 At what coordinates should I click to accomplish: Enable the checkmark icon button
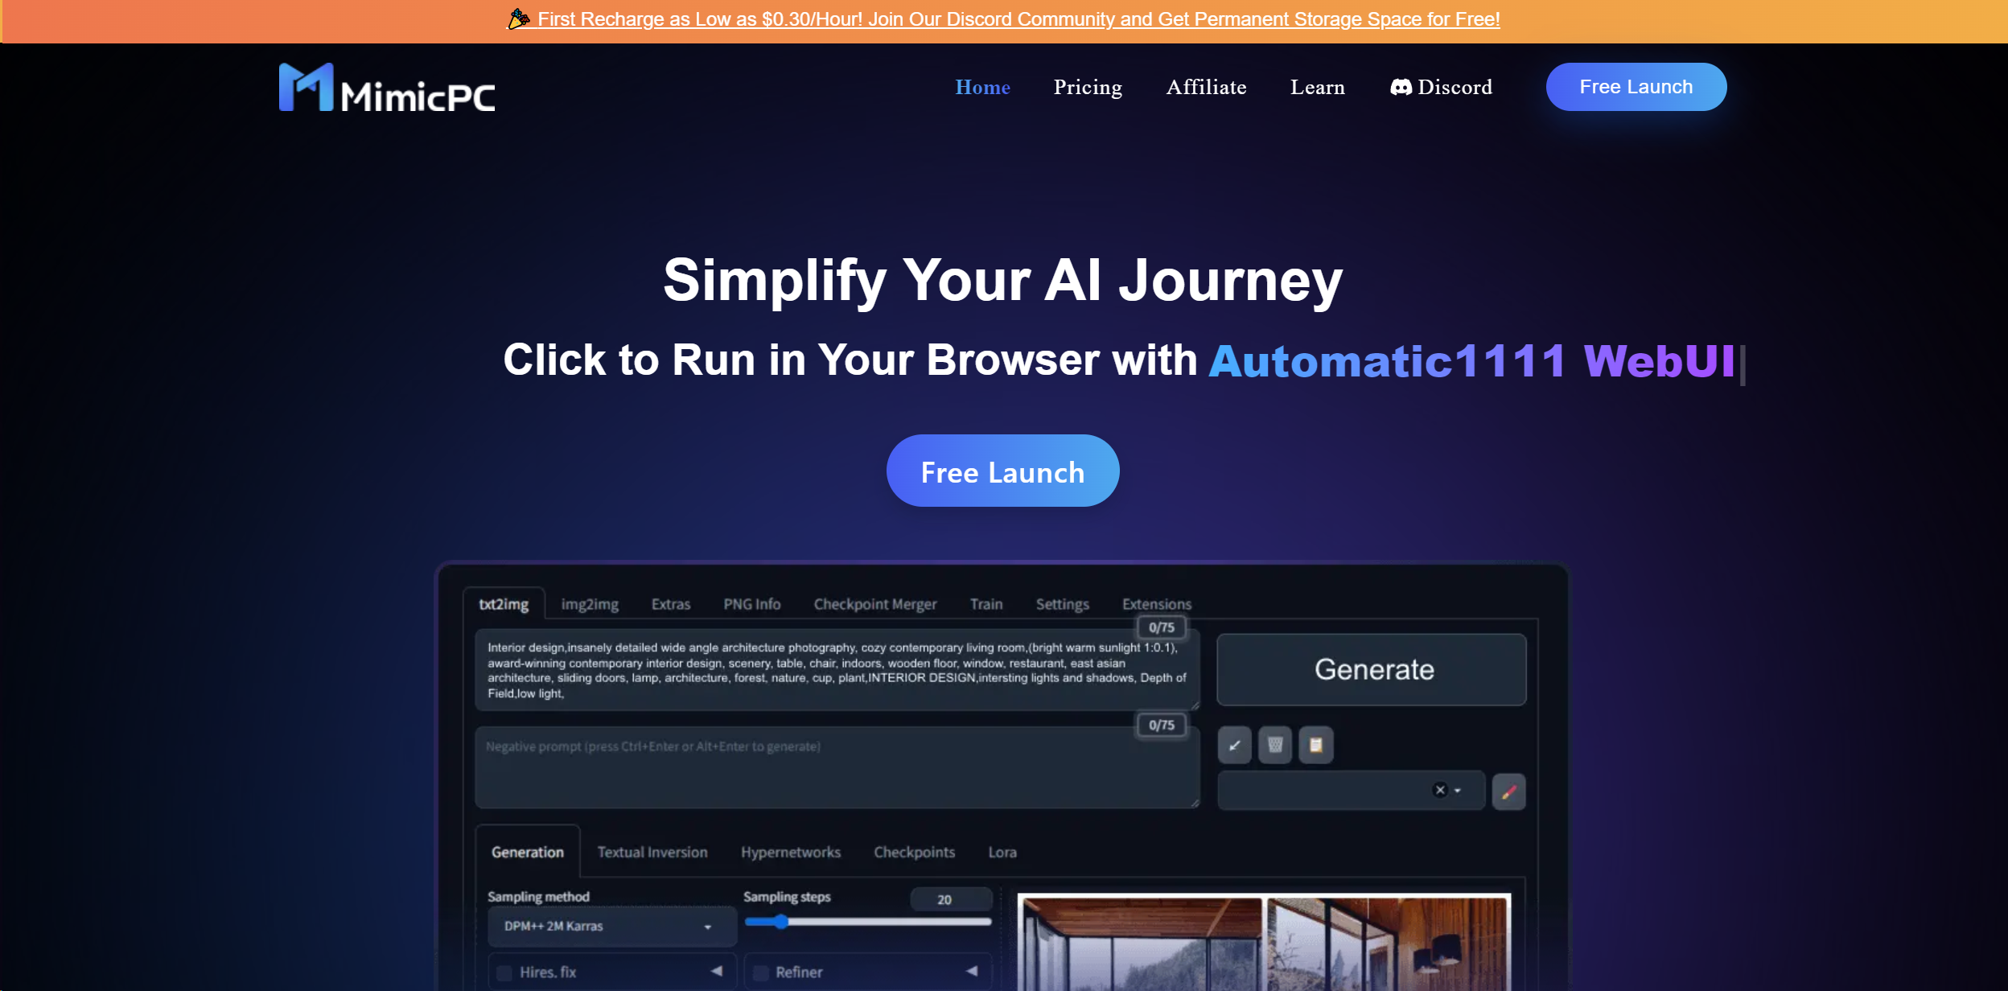coord(1233,745)
